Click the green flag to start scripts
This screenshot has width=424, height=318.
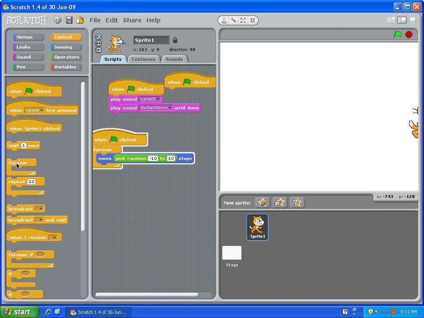coord(397,34)
